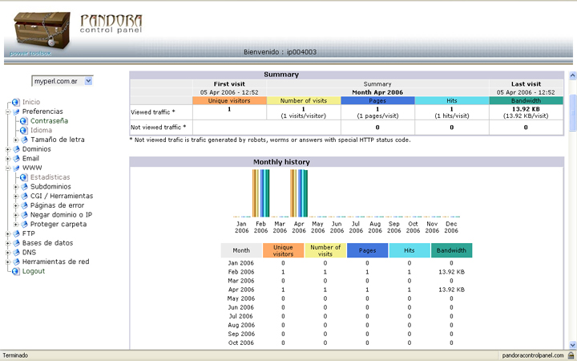The height and width of the screenshot is (361, 577).
Task: Expand the DNS tree node
Action: pos(7,253)
